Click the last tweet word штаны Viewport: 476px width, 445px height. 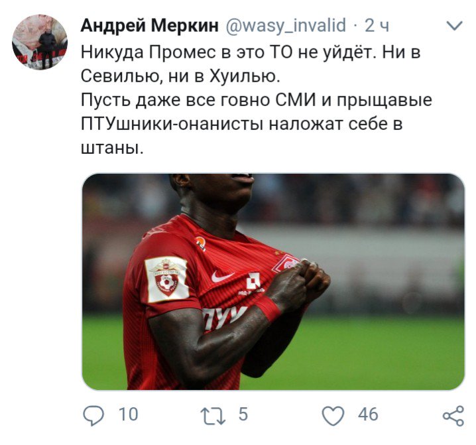tap(112, 149)
